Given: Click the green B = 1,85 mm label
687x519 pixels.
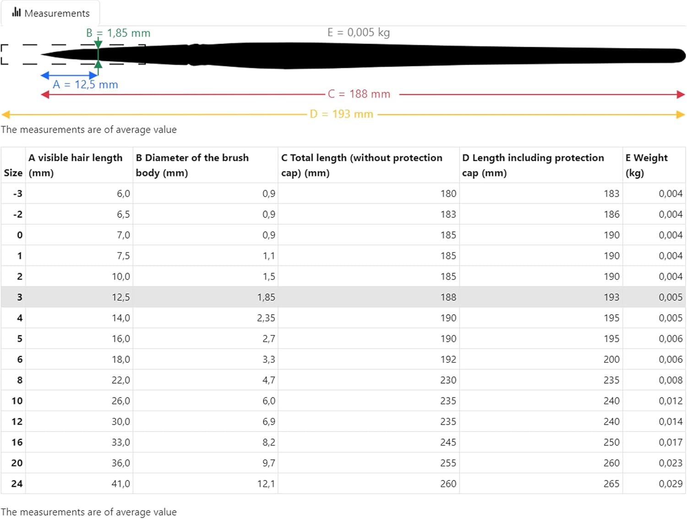Looking at the screenshot, I should (x=118, y=33).
